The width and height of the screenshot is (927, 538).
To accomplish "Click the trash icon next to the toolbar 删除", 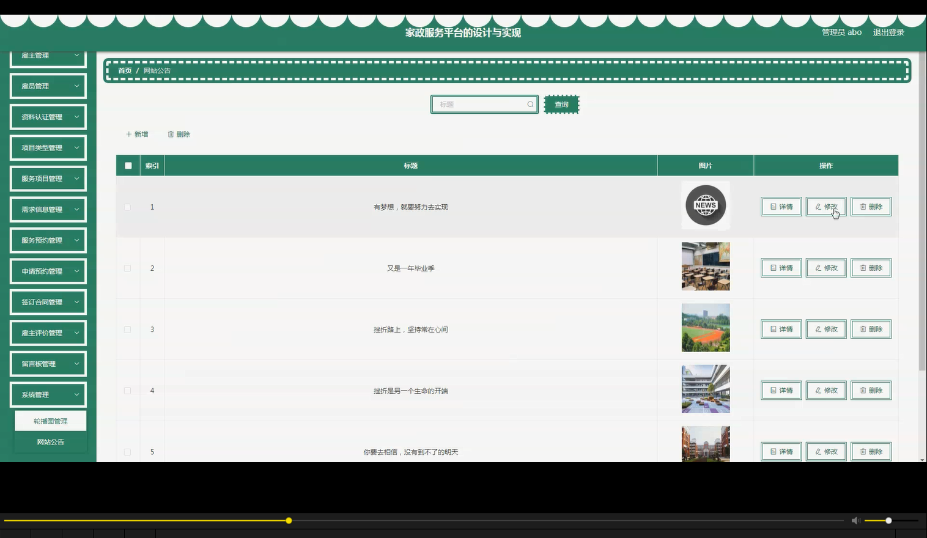I will point(171,134).
